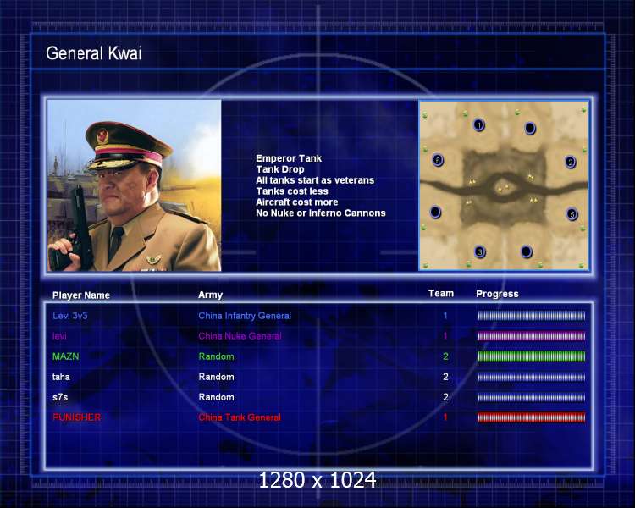Click start position 2 marker on minimap
Image resolution: width=635 pixels, height=508 pixels.
tap(571, 163)
